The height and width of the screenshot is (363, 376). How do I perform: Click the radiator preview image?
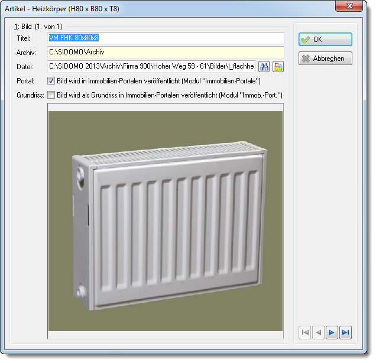point(166,221)
